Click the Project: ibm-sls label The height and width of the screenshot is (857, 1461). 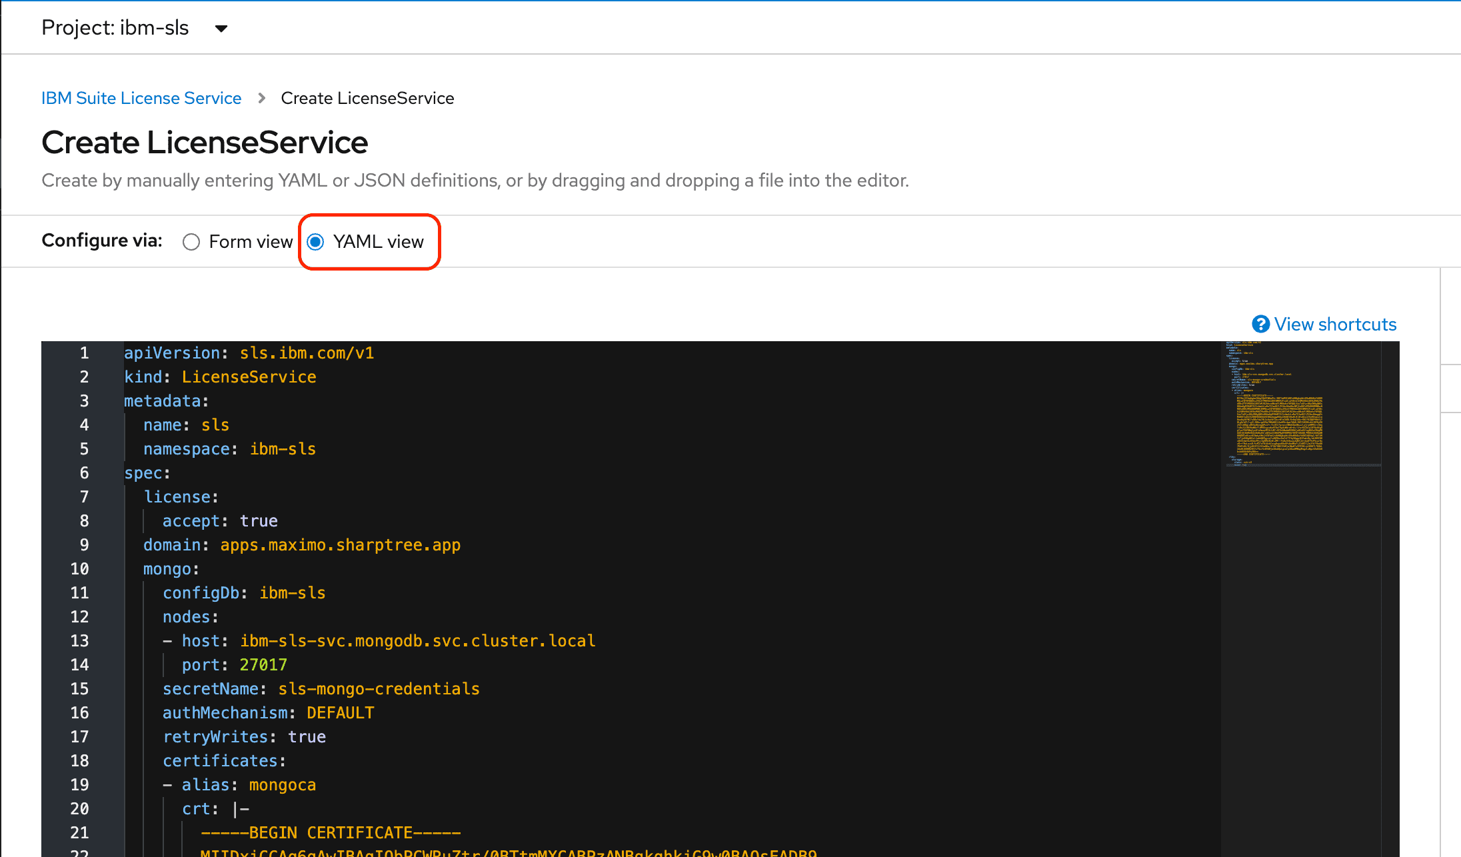[115, 28]
